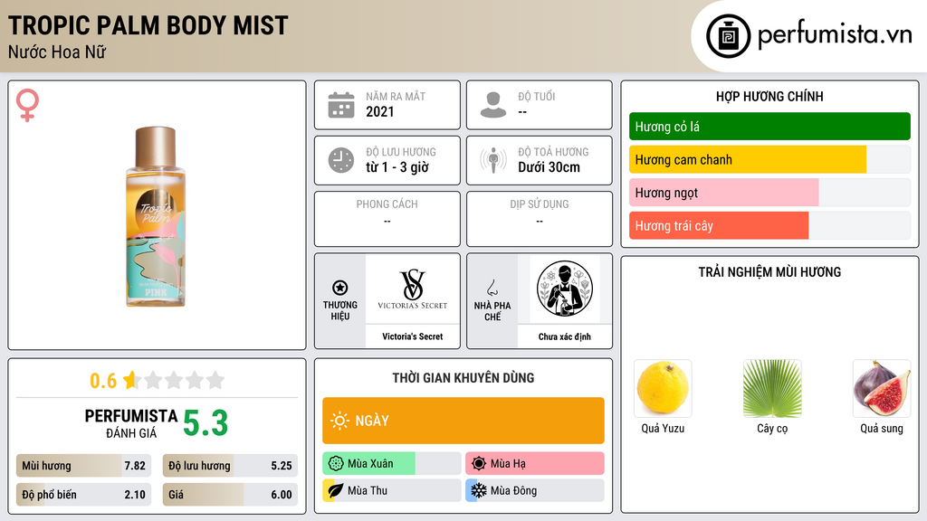
Task: Click the Chưa xác định perfumer label
Action: pyautogui.click(x=565, y=336)
